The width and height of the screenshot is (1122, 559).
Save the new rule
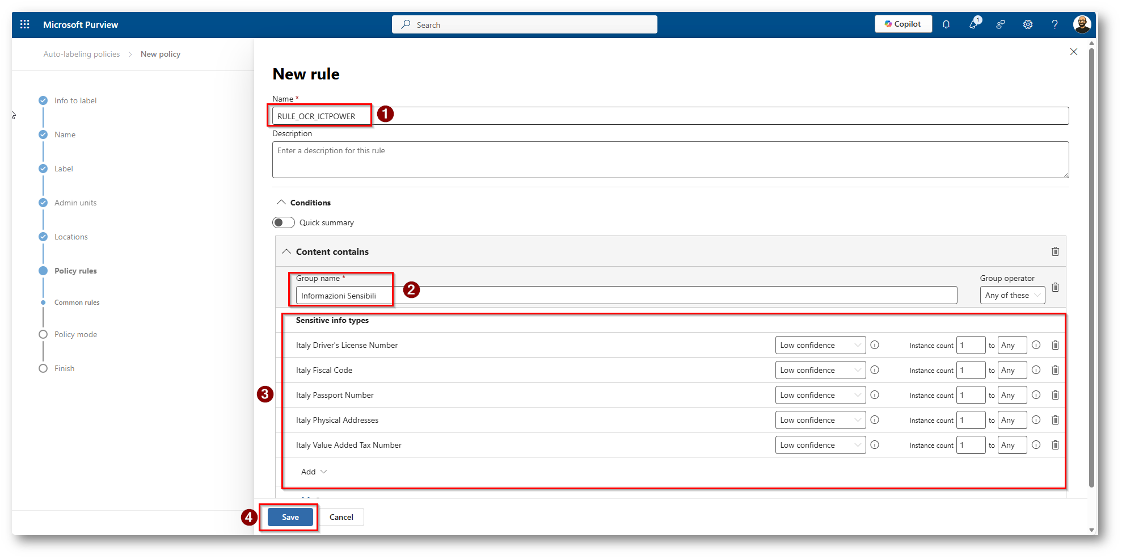click(x=290, y=517)
